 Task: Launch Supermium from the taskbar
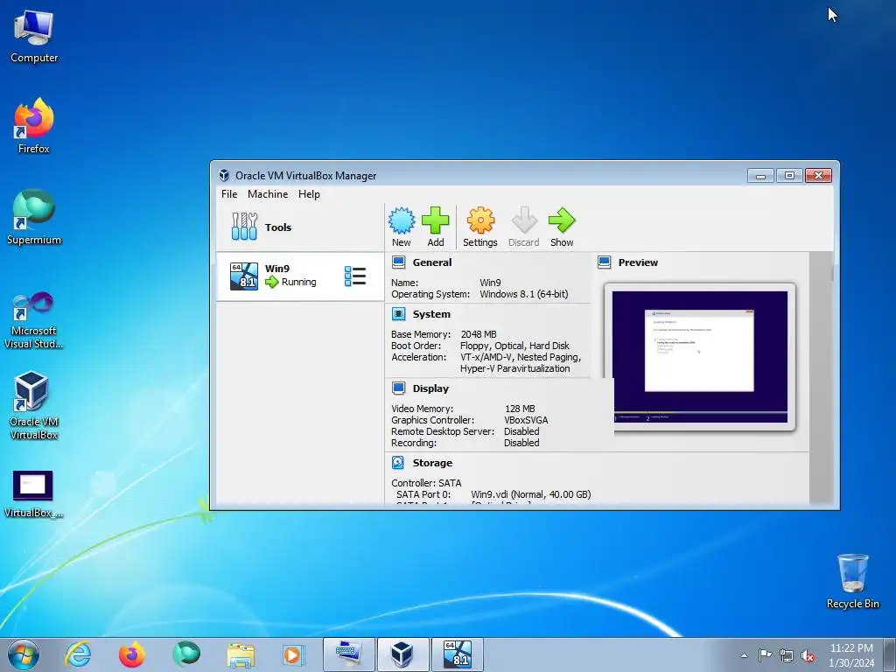185,654
